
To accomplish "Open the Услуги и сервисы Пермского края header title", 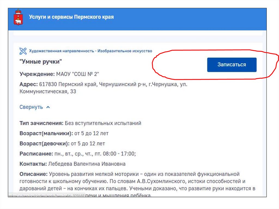I will 71,17.
